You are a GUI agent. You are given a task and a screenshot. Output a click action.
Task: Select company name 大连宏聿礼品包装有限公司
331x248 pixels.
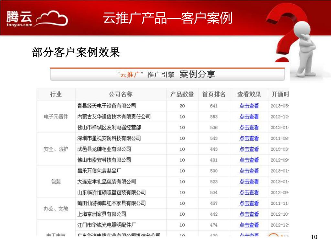107,181
